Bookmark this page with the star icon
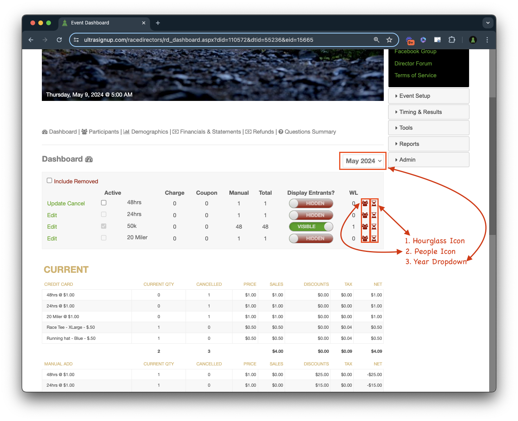This screenshot has height=421, width=518. [x=389, y=40]
